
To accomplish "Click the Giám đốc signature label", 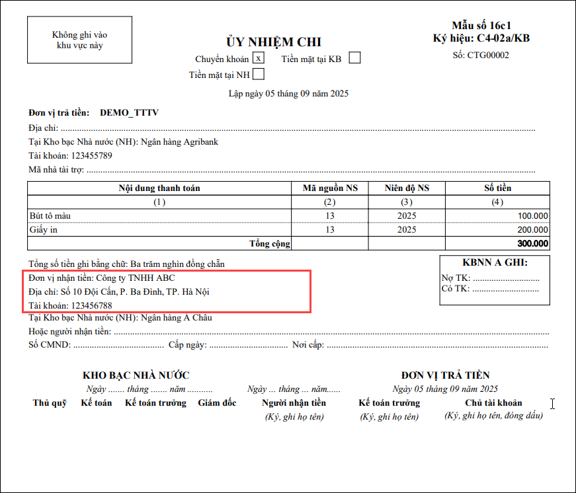I will [217, 402].
